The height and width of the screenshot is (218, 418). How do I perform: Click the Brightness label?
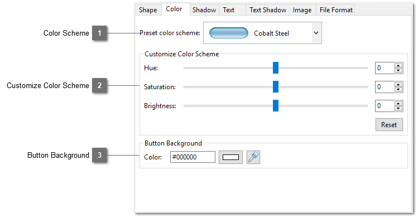160,106
